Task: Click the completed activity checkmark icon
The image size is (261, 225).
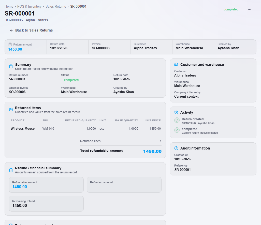Action: pyautogui.click(x=177, y=130)
